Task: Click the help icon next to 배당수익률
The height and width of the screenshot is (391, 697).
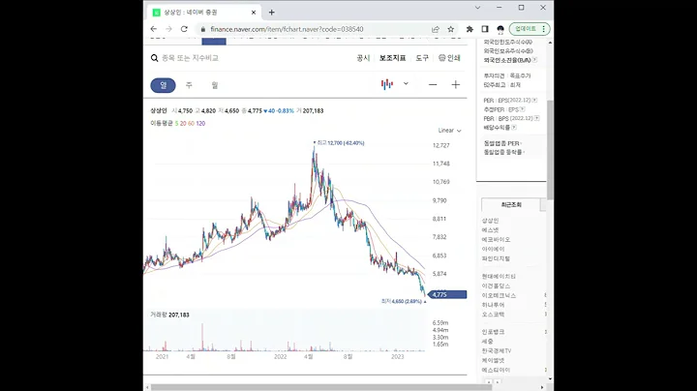Action: 514,128
